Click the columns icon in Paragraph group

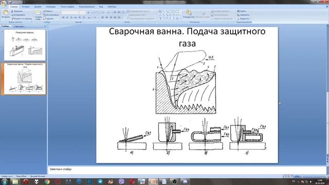point(119,17)
